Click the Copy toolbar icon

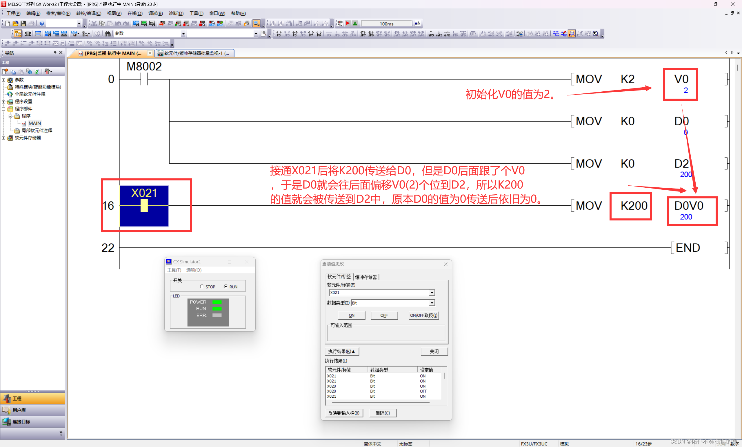pyautogui.click(x=102, y=23)
